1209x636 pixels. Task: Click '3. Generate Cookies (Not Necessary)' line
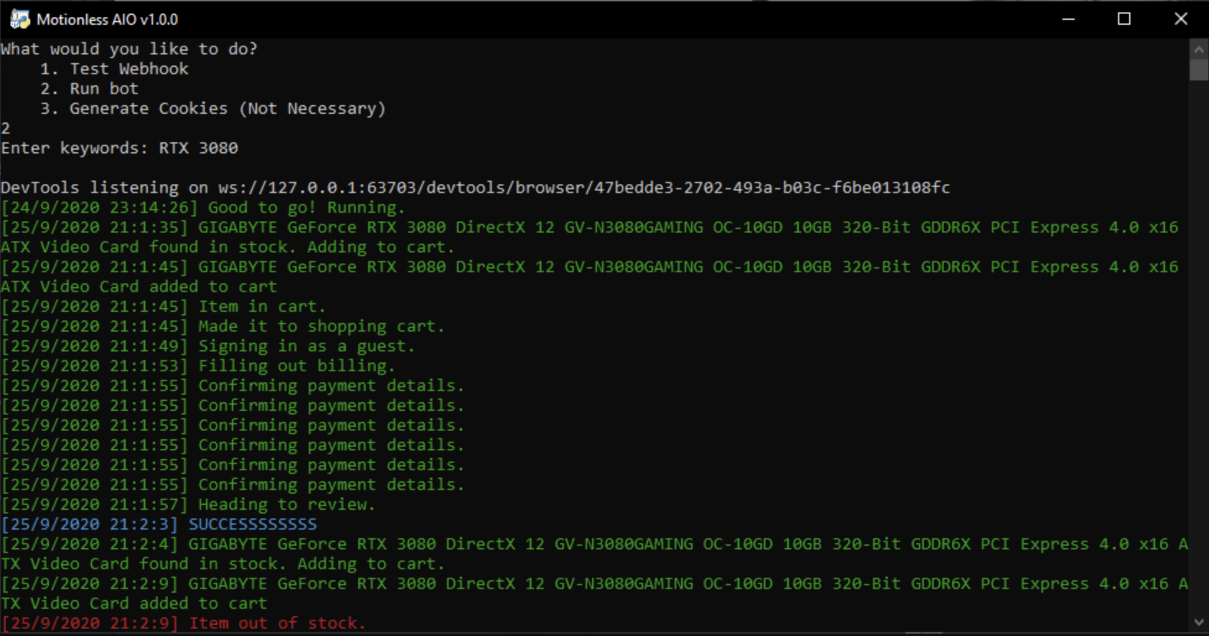pos(213,109)
